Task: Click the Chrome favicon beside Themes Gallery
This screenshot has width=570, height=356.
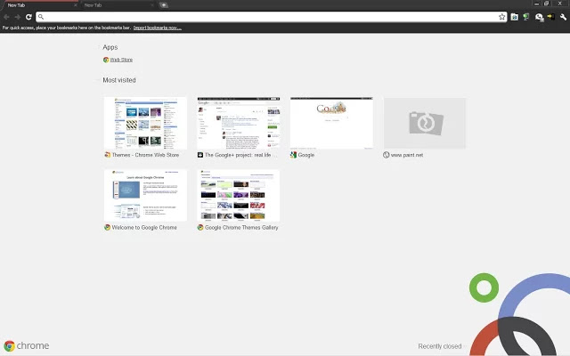Action: coord(200,228)
